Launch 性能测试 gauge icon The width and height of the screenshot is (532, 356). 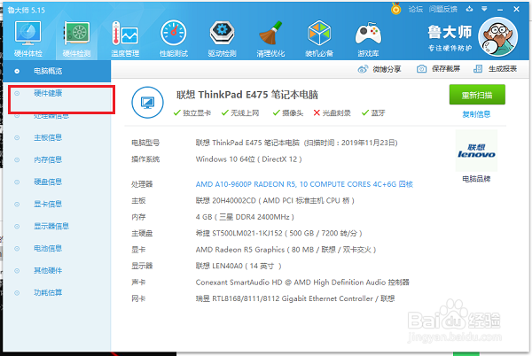174,39
